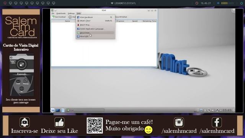Close the open Help menu header
Image resolution: width=245 pixels, height=138 pixels.
[78, 13]
